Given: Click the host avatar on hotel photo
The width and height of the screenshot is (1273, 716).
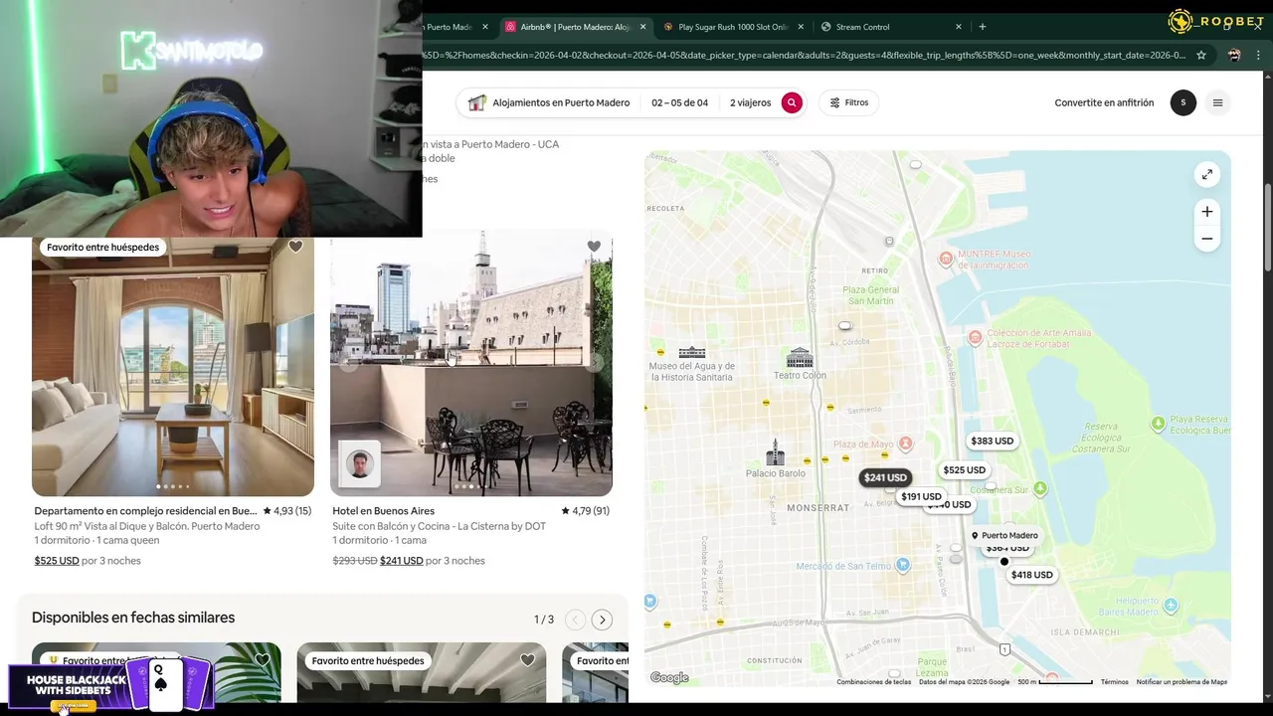Looking at the screenshot, I should click(359, 464).
